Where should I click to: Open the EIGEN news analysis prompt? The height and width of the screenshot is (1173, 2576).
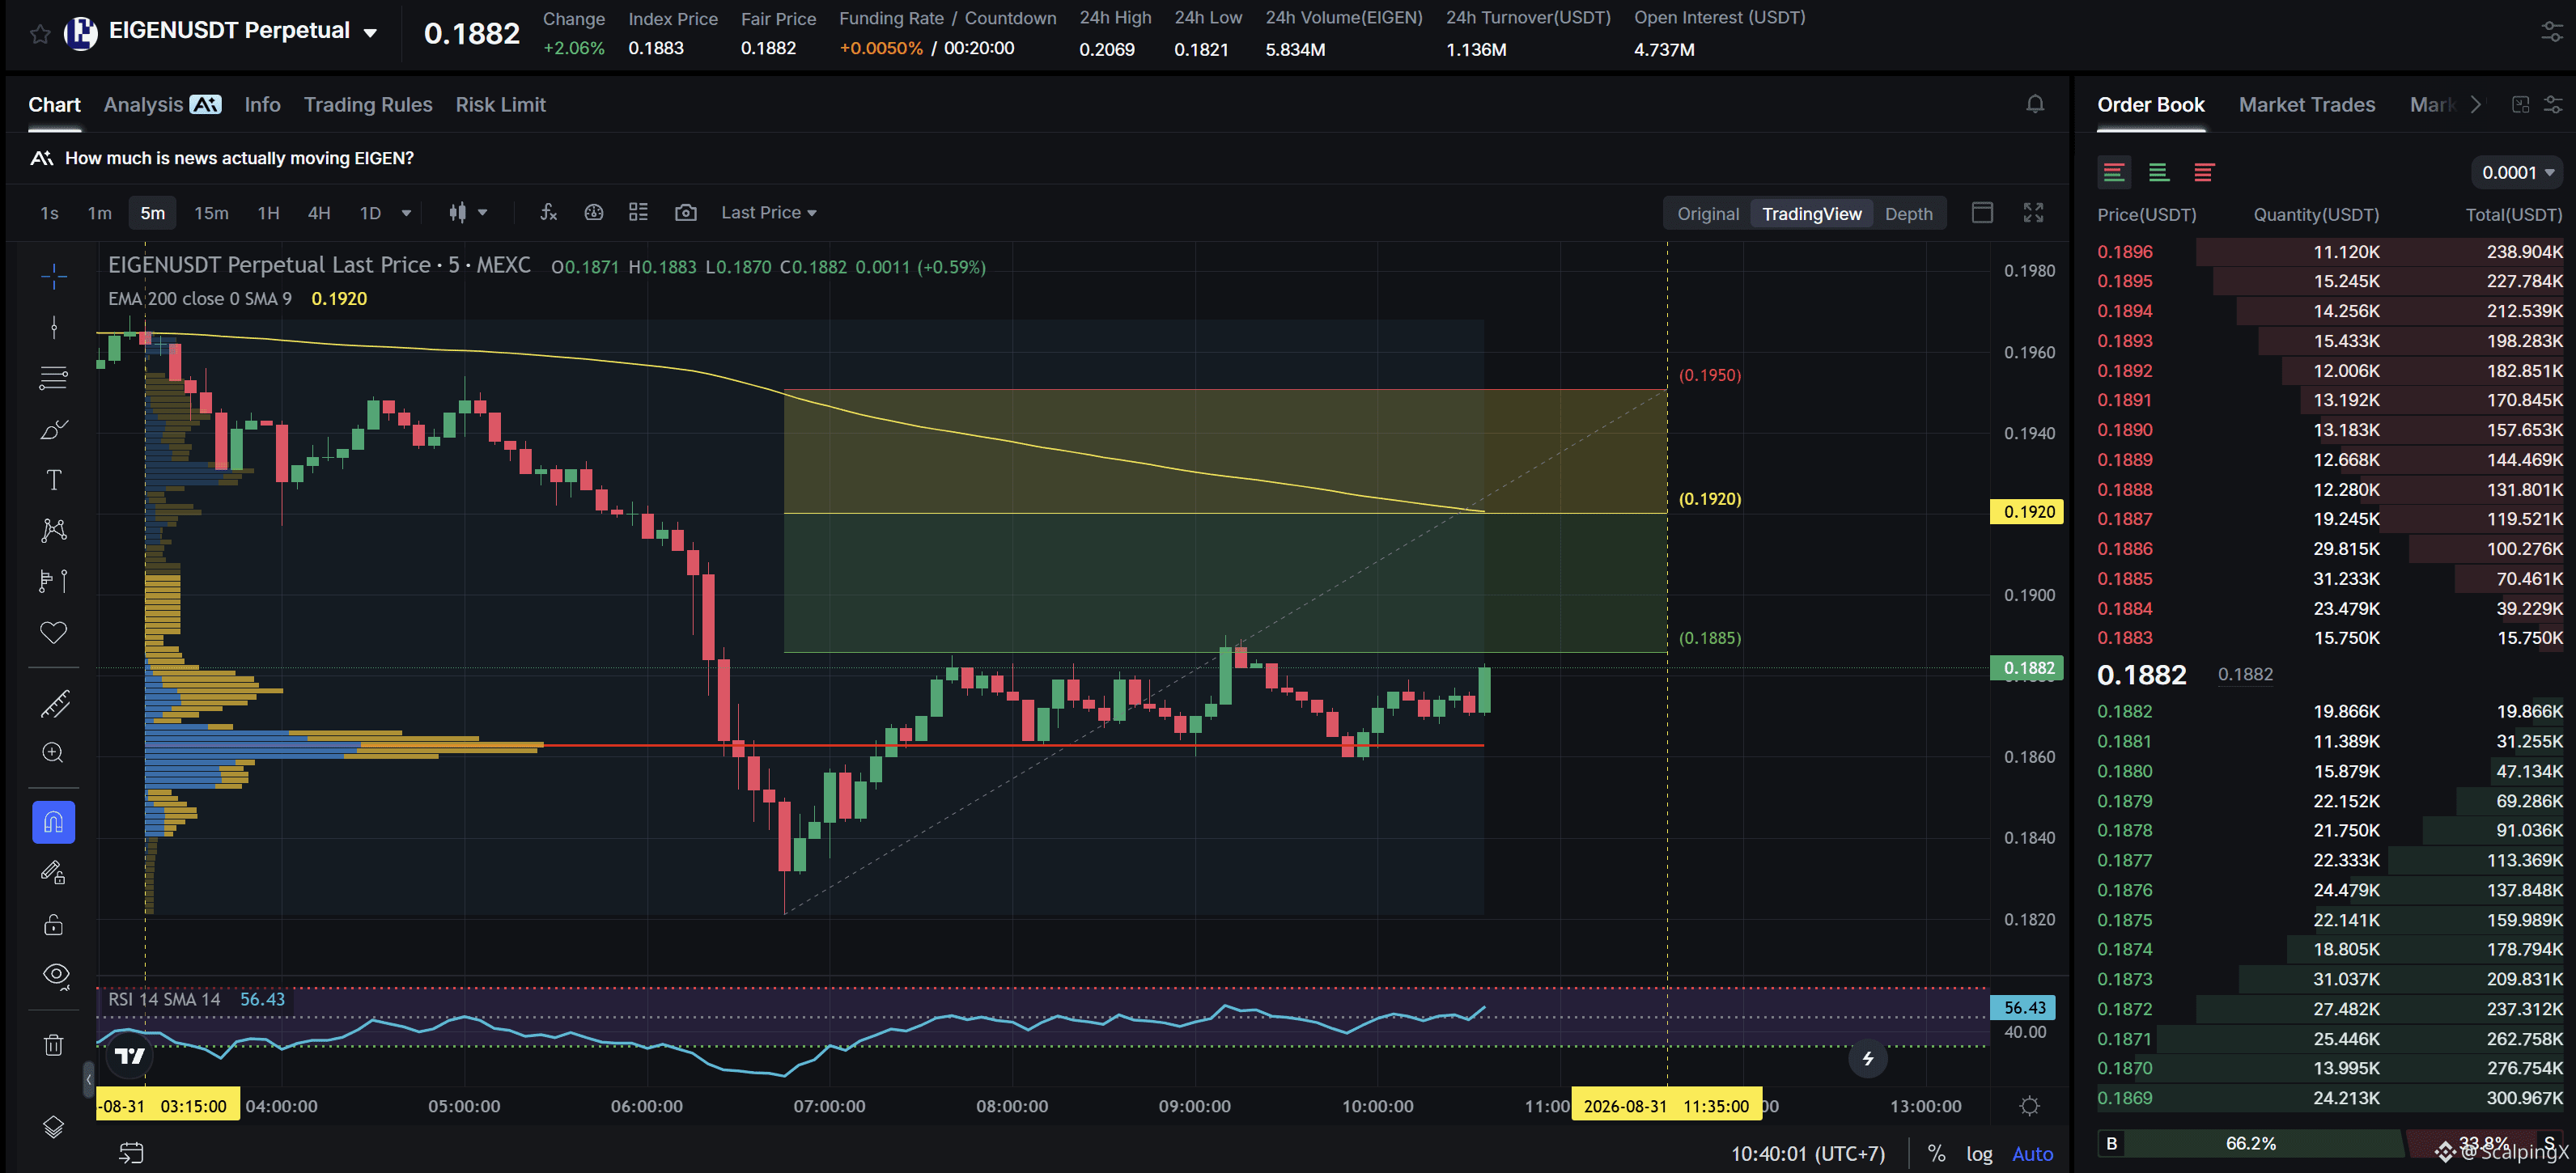(239, 158)
